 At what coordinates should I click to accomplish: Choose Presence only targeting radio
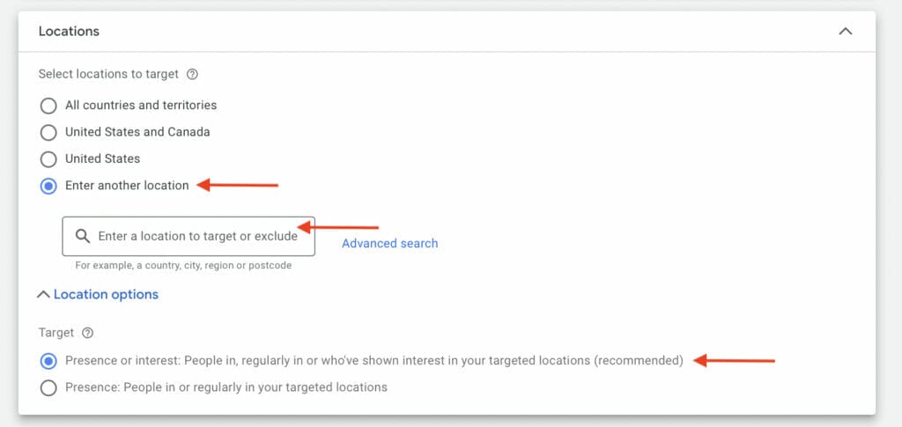(x=48, y=388)
